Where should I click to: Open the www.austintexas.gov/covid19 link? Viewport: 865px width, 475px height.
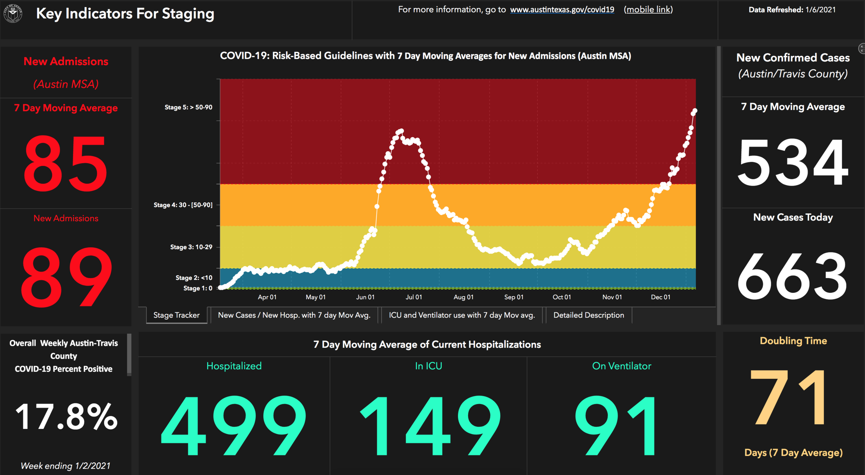coord(562,10)
